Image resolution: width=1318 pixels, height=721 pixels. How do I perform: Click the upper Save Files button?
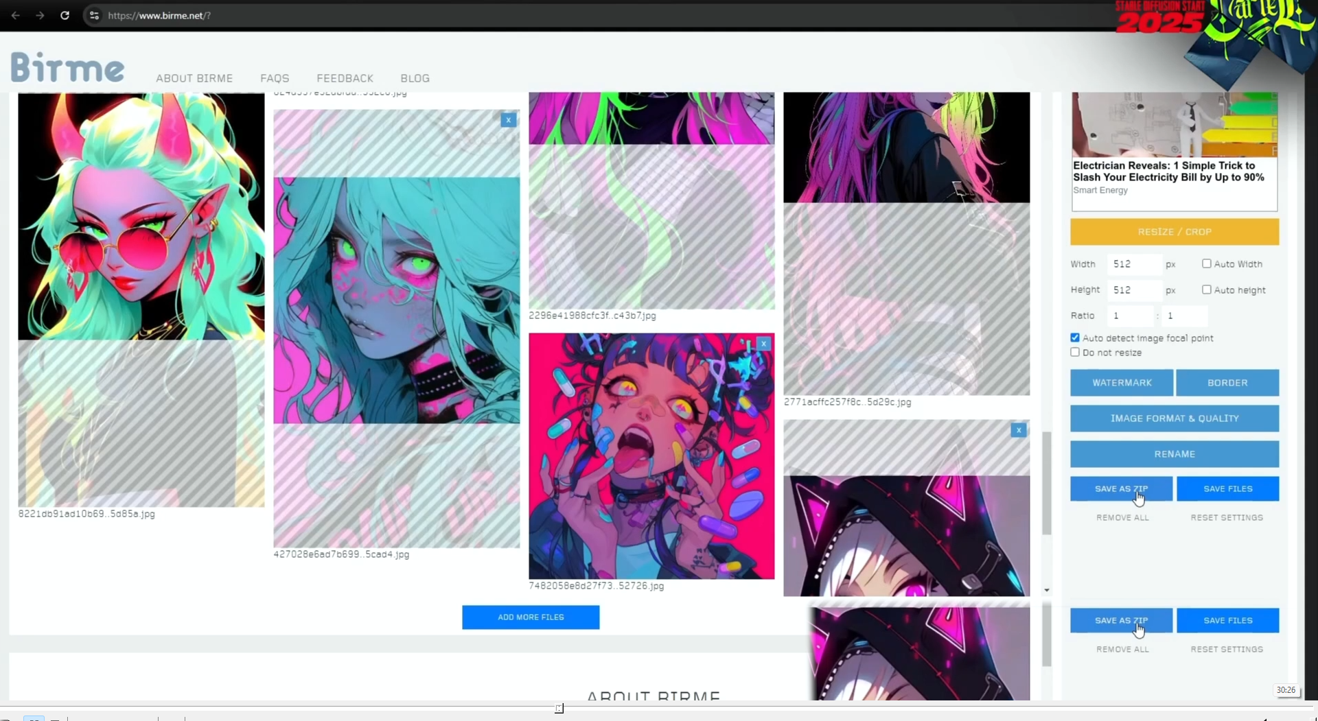(1228, 488)
